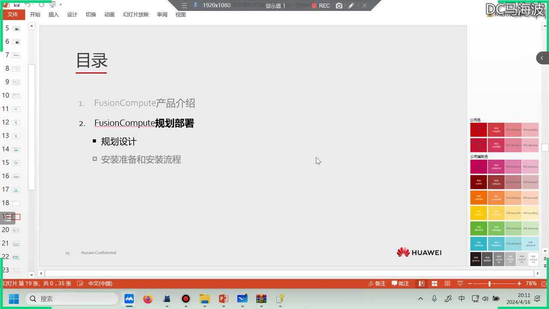Viewport: 549px width, 309px height.
Task: Click the taskbar 搜索 search box
Action: click(x=72, y=299)
